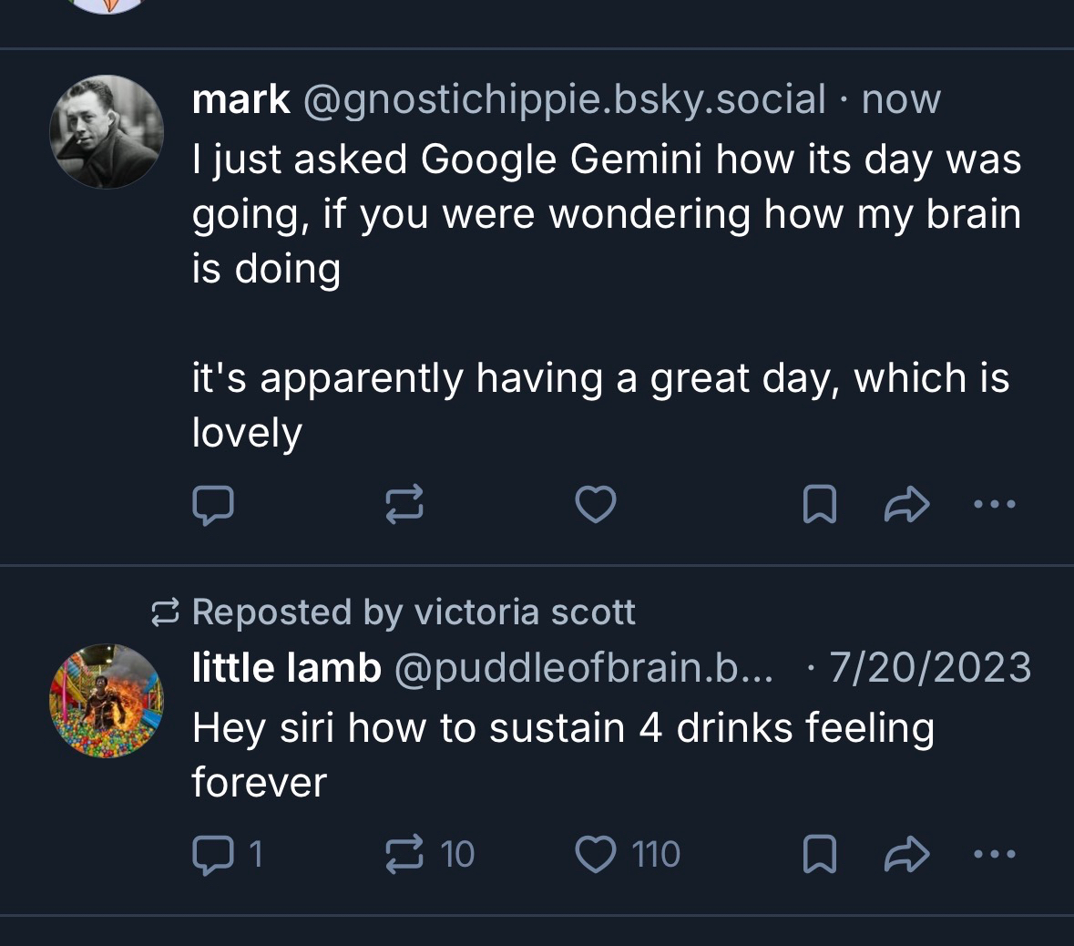Bookmark little lamb's siri post
The image size is (1074, 946).
click(x=819, y=854)
